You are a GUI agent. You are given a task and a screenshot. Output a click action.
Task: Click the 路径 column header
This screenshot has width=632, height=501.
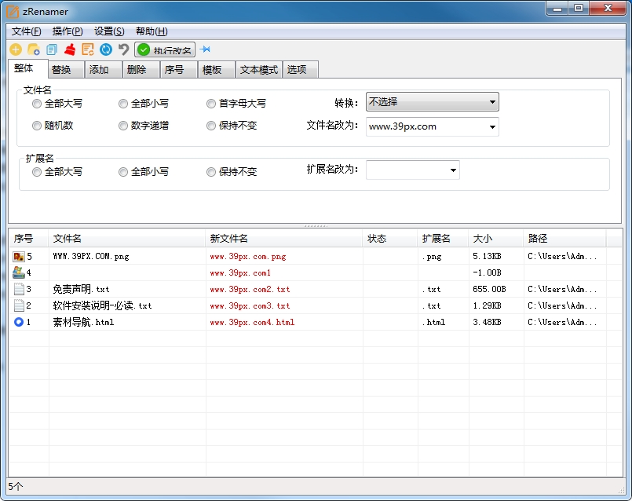pyautogui.click(x=564, y=239)
